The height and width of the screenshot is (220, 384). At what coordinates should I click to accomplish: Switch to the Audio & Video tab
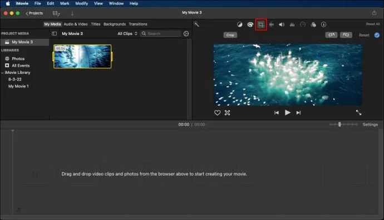[76, 24]
